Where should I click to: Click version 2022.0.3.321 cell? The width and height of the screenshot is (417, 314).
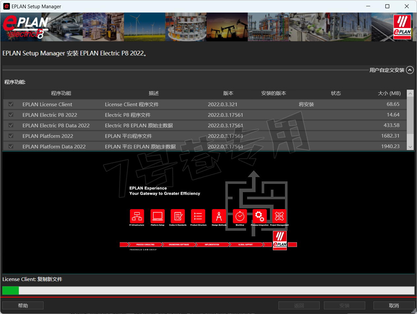[x=223, y=104]
